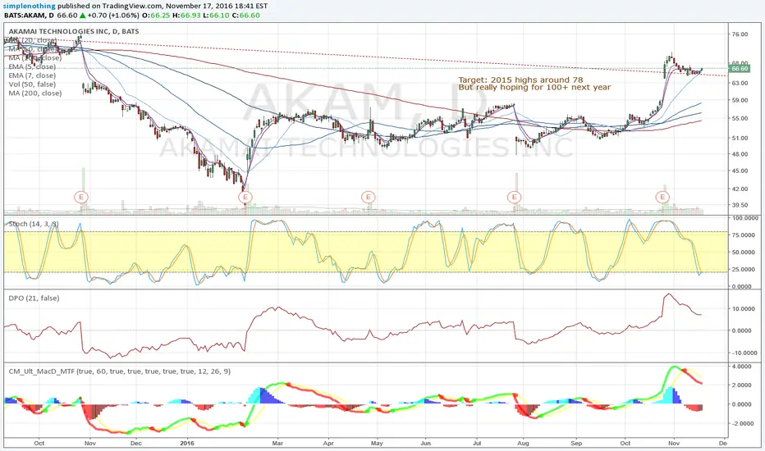Click the 63.00 price axis label
Viewport: 765px width, 451px height.
click(740, 83)
